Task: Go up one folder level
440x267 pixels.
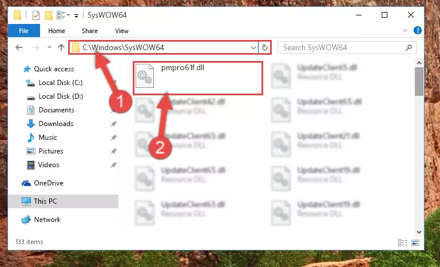Action: click(61, 47)
